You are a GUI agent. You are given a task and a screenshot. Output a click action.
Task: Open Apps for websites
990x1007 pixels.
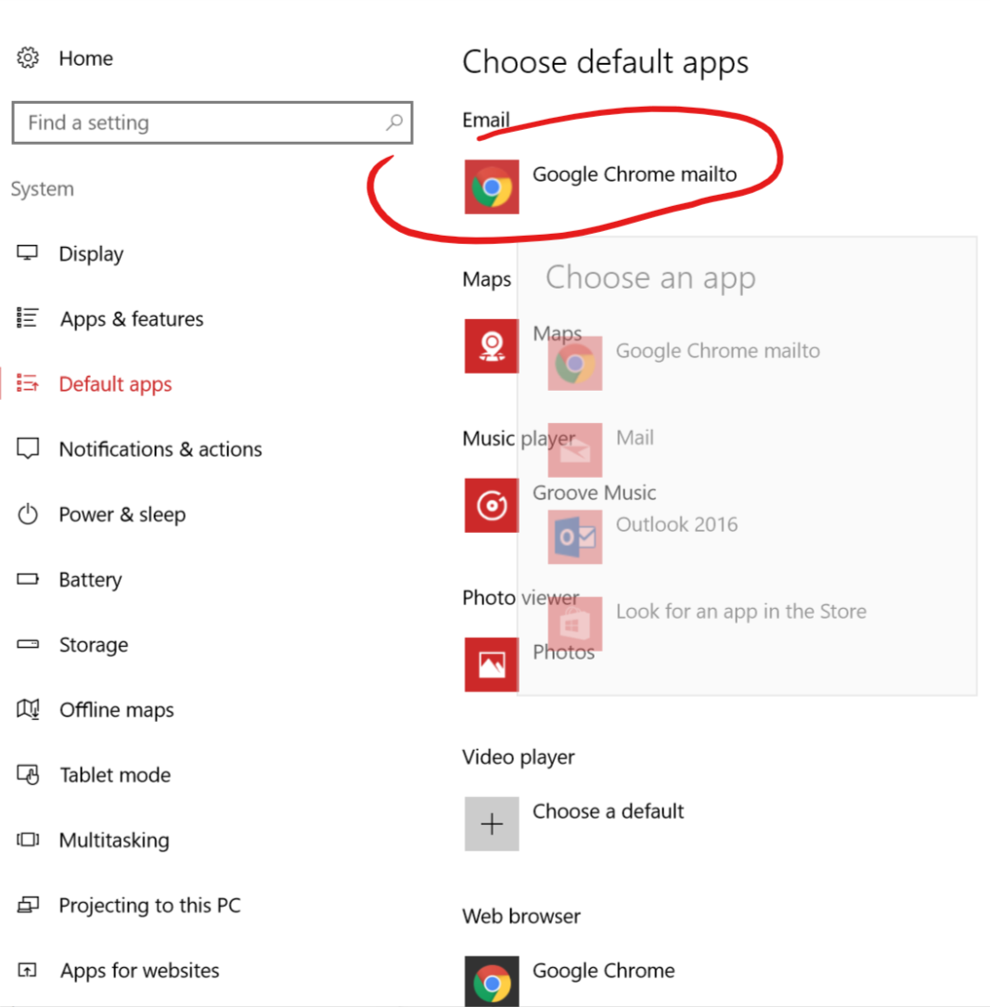coord(140,971)
